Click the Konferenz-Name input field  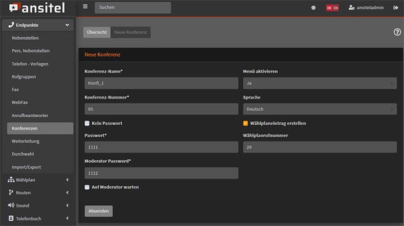tap(161, 83)
